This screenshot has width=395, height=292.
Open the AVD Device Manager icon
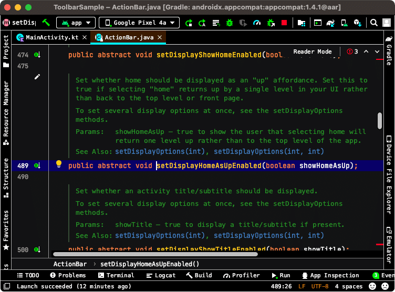pyautogui.click(x=344, y=23)
